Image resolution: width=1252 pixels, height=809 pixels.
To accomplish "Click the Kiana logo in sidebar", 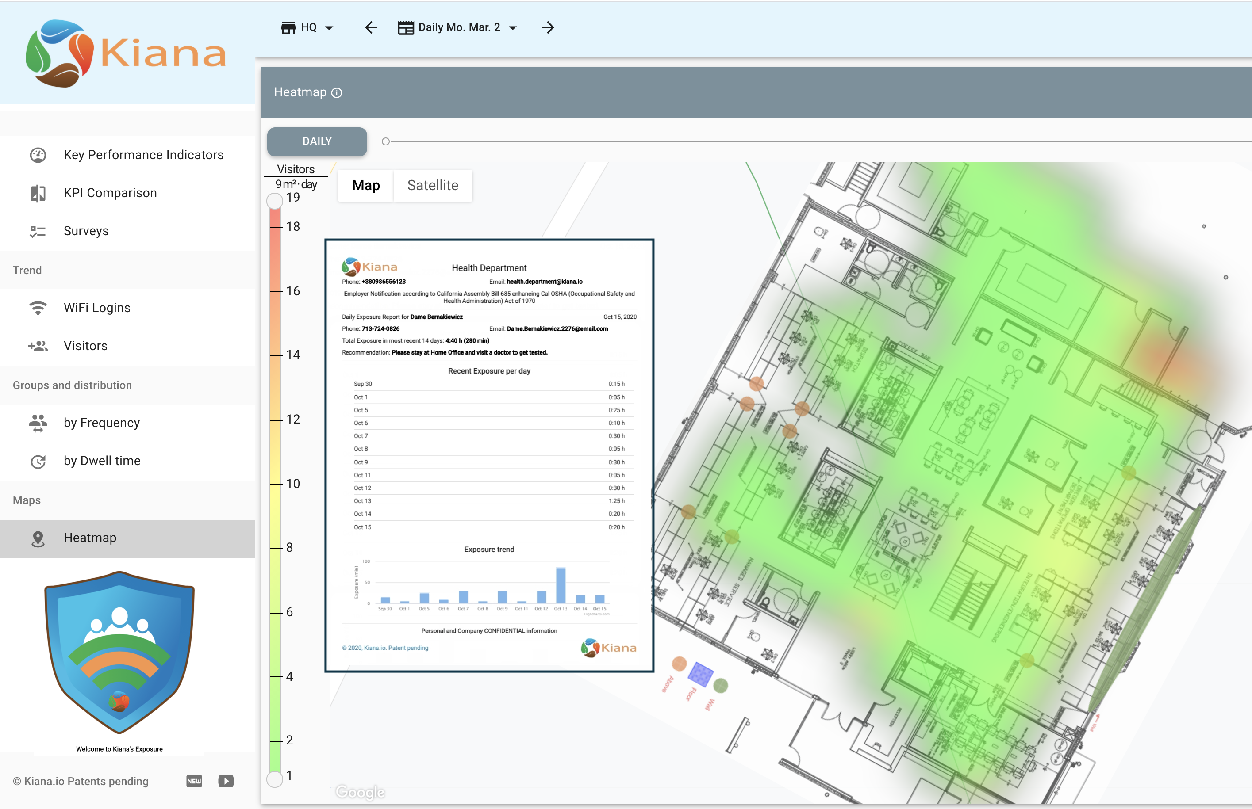I will pos(126,53).
